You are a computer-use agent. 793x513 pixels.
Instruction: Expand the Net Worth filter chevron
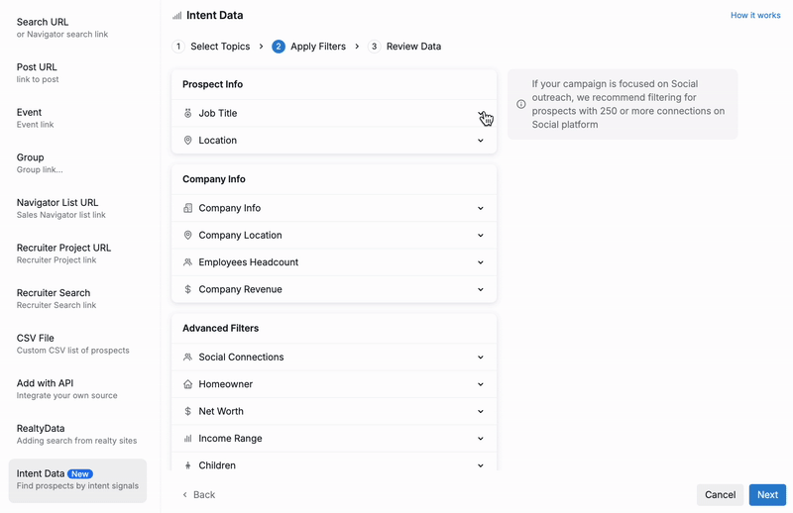coord(481,411)
